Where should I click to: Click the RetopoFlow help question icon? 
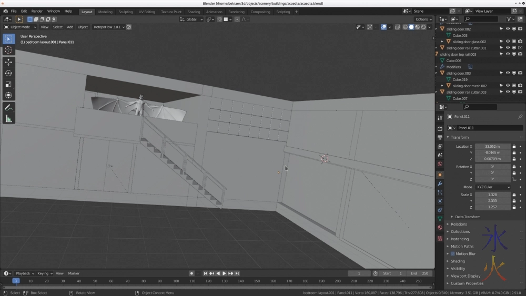(128, 27)
